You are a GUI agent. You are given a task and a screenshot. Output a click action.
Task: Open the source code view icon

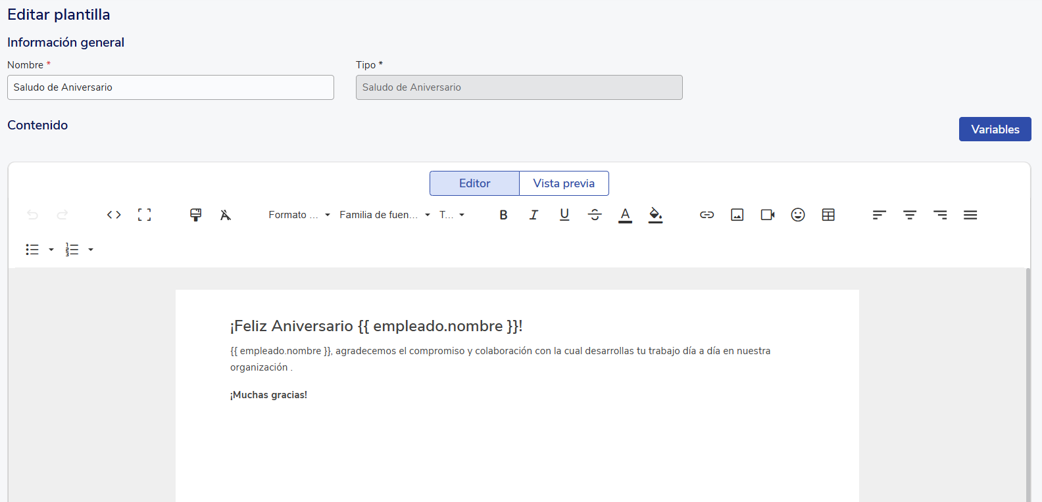click(114, 215)
